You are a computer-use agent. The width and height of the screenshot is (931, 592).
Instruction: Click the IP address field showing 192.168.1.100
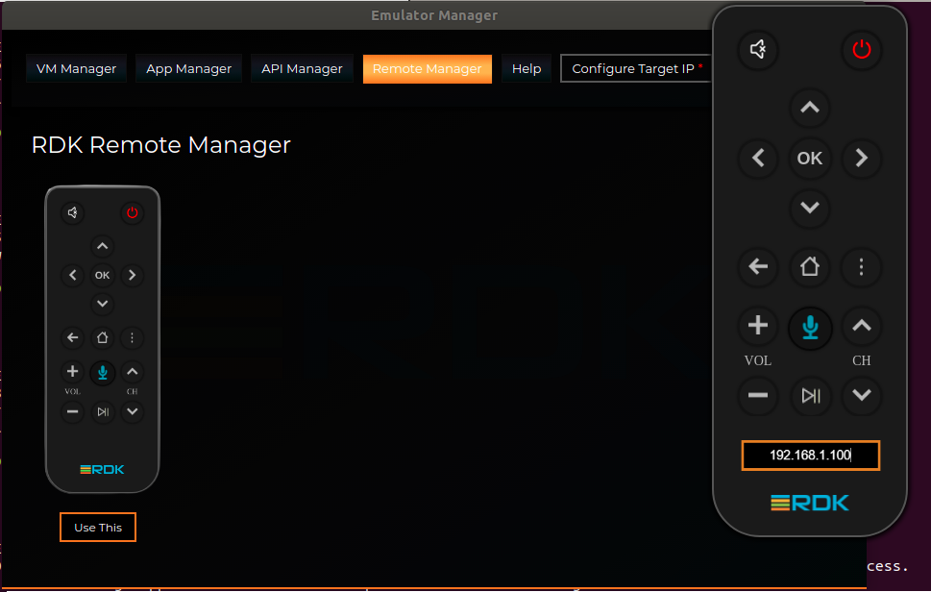coord(810,455)
